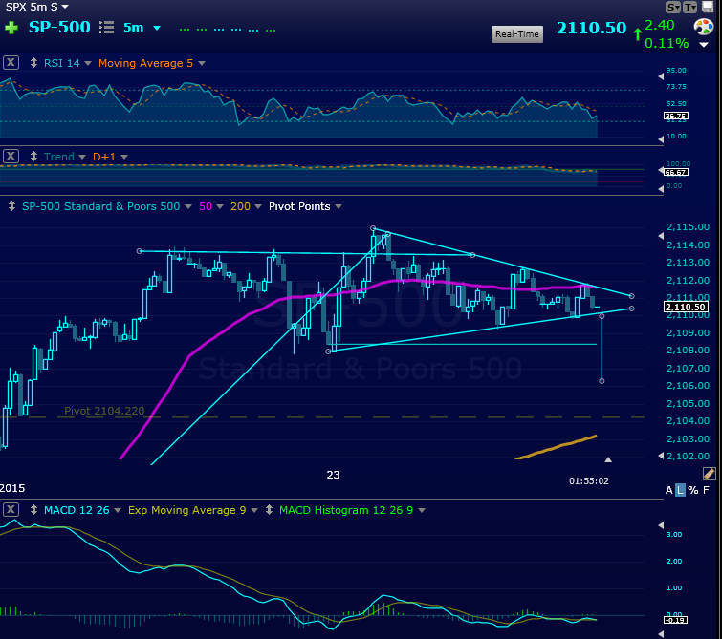This screenshot has width=722, height=639.
Task: Click the lower scale arrow of the RSI axis
Action: point(661,138)
